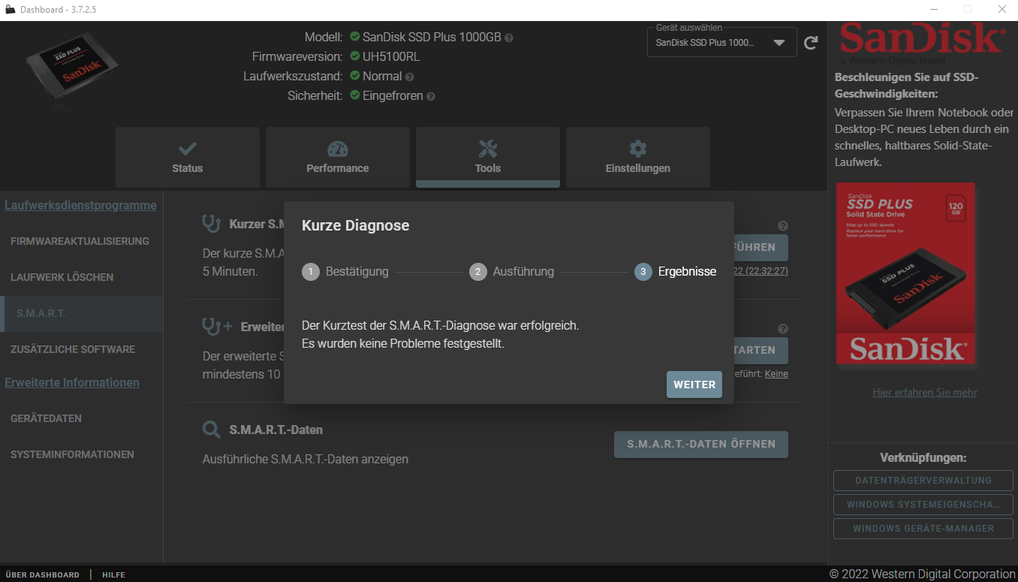Switch to the Performance tab
1018x582 pixels.
[338, 157]
